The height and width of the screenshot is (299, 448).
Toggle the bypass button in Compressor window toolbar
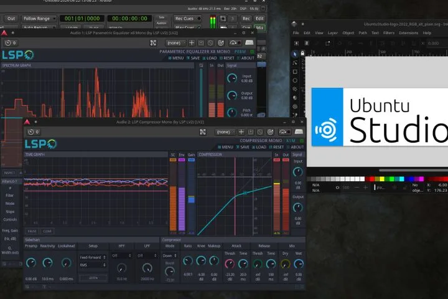coord(284,131)
